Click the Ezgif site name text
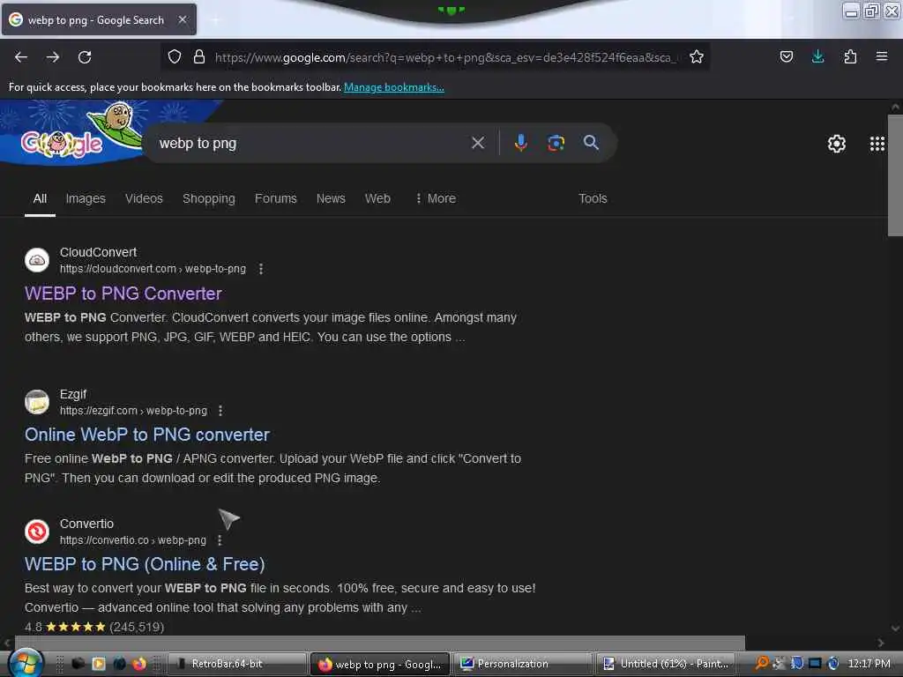The image size is (903, 677). pyautogui.click(x=73, y=394)
